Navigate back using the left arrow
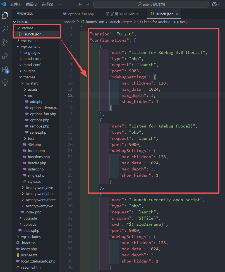The height and width of the screenshot is (272, 225). pos(80,4)
